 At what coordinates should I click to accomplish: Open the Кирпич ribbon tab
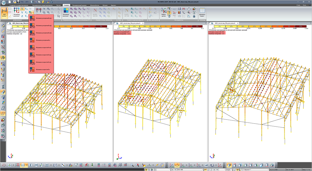click(113, 5)
